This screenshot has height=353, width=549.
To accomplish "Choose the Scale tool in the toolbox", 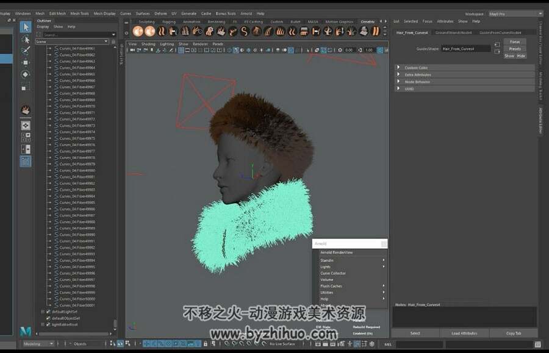I will 25,87.
